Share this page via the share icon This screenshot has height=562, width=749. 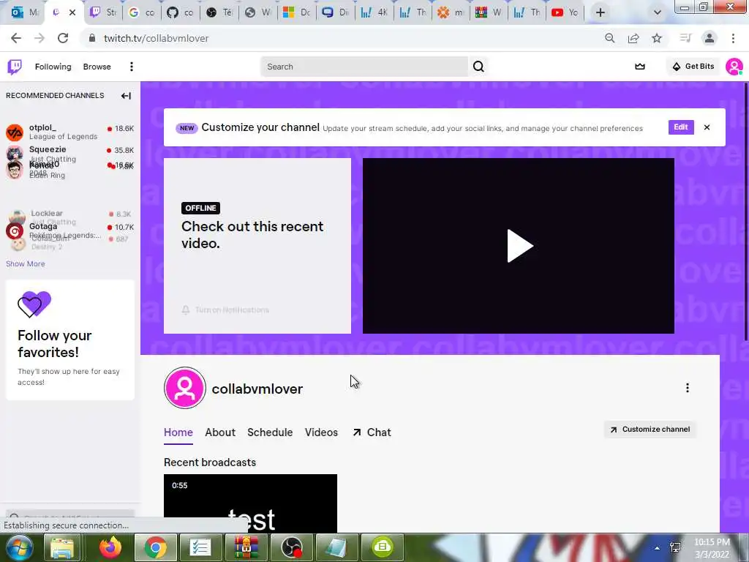[633, 38]
